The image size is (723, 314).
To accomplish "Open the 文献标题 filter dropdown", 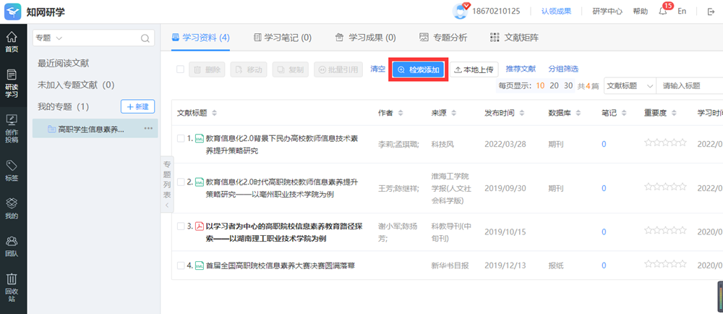I will click(630, 86).
